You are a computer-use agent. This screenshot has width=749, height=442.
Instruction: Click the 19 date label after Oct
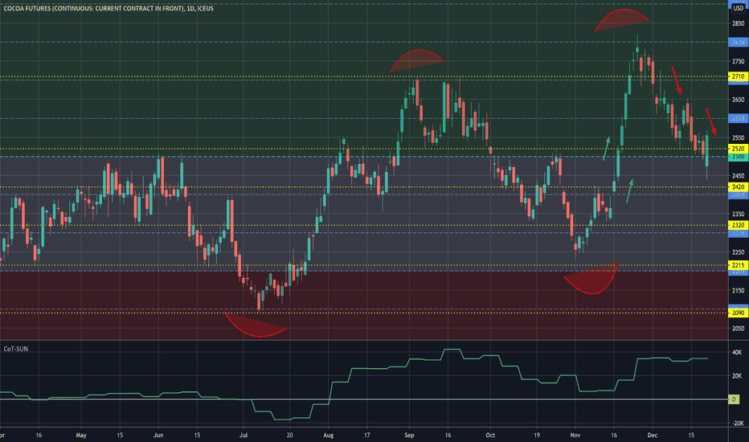[x=536, y=436]
